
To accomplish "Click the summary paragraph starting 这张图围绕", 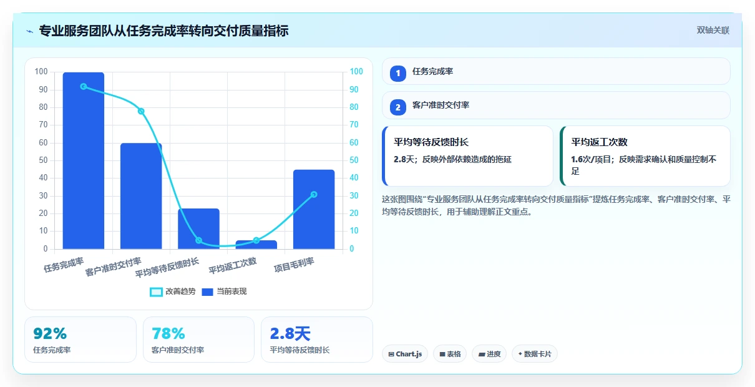I will tap(556, 205).
